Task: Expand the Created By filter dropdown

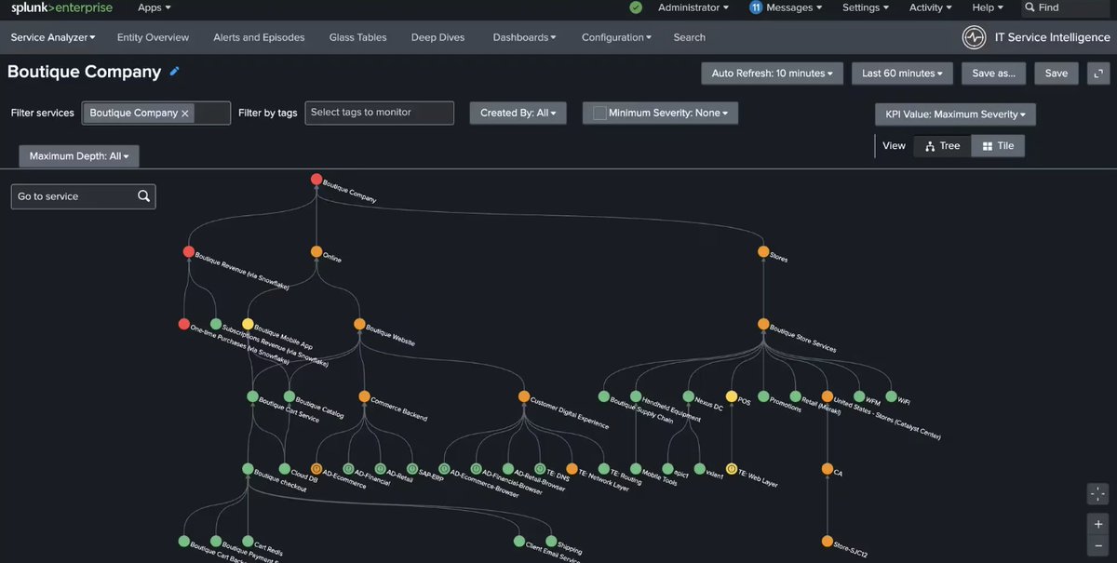Action: 518,112
